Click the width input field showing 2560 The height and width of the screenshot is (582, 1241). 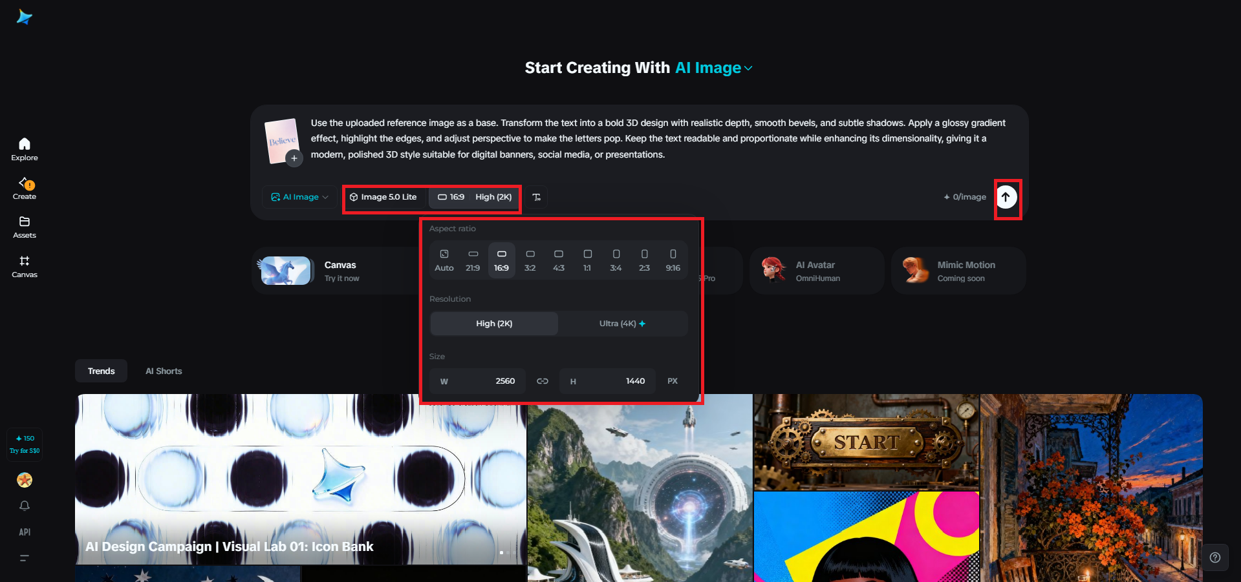478,381
